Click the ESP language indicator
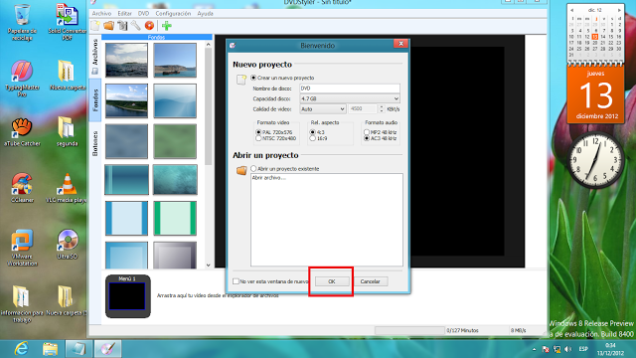The height and width of the screenshot is (358, 636). pos(583,349)
